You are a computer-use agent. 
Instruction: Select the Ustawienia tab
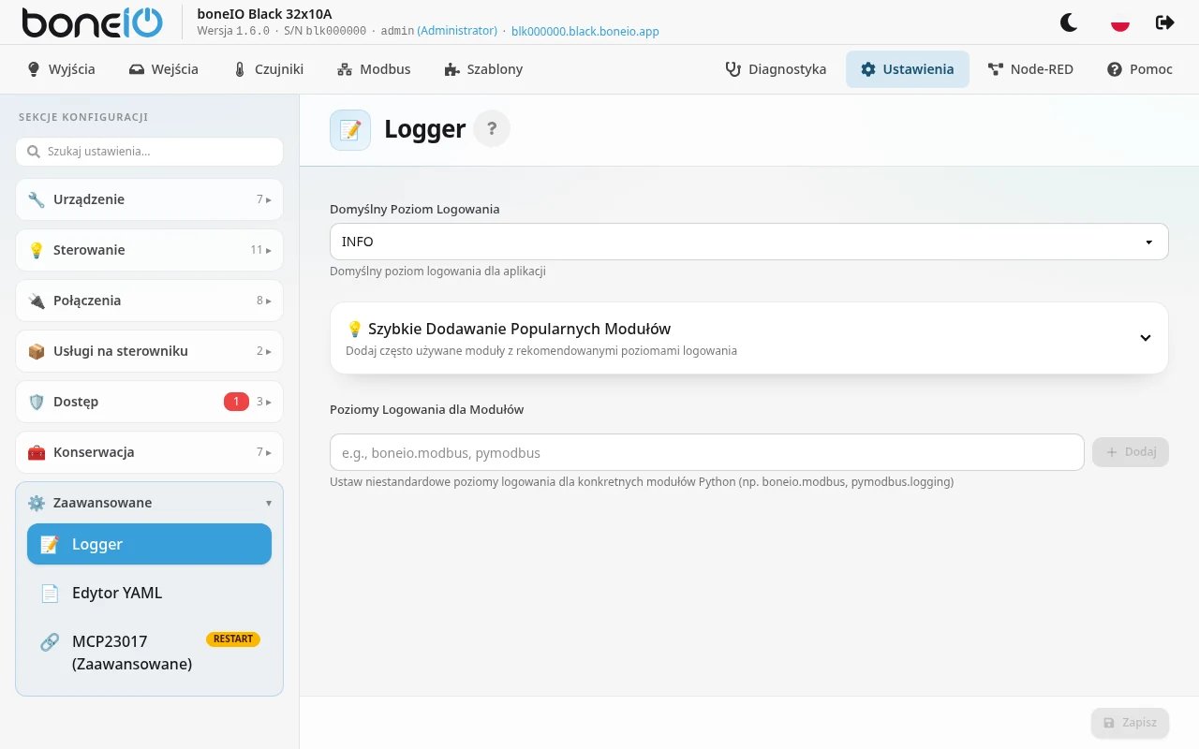coord(908,69)
